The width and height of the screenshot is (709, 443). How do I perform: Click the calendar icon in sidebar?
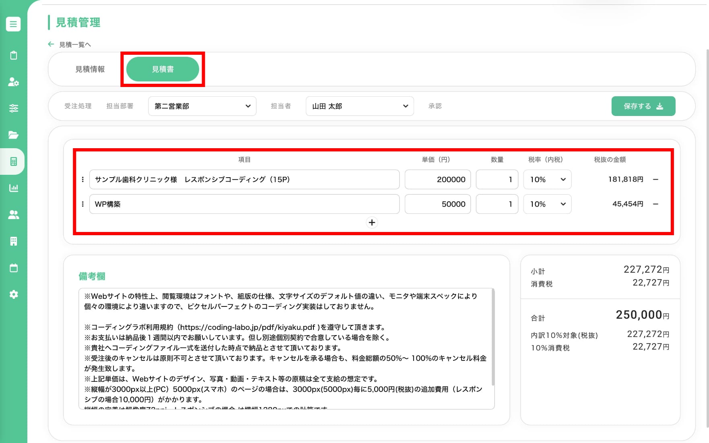[14, 268]
